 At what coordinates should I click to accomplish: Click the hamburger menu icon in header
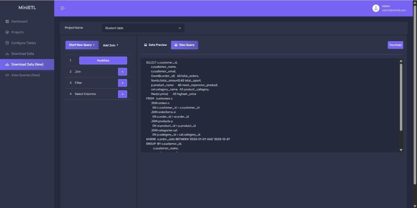(x=63, y=8)
